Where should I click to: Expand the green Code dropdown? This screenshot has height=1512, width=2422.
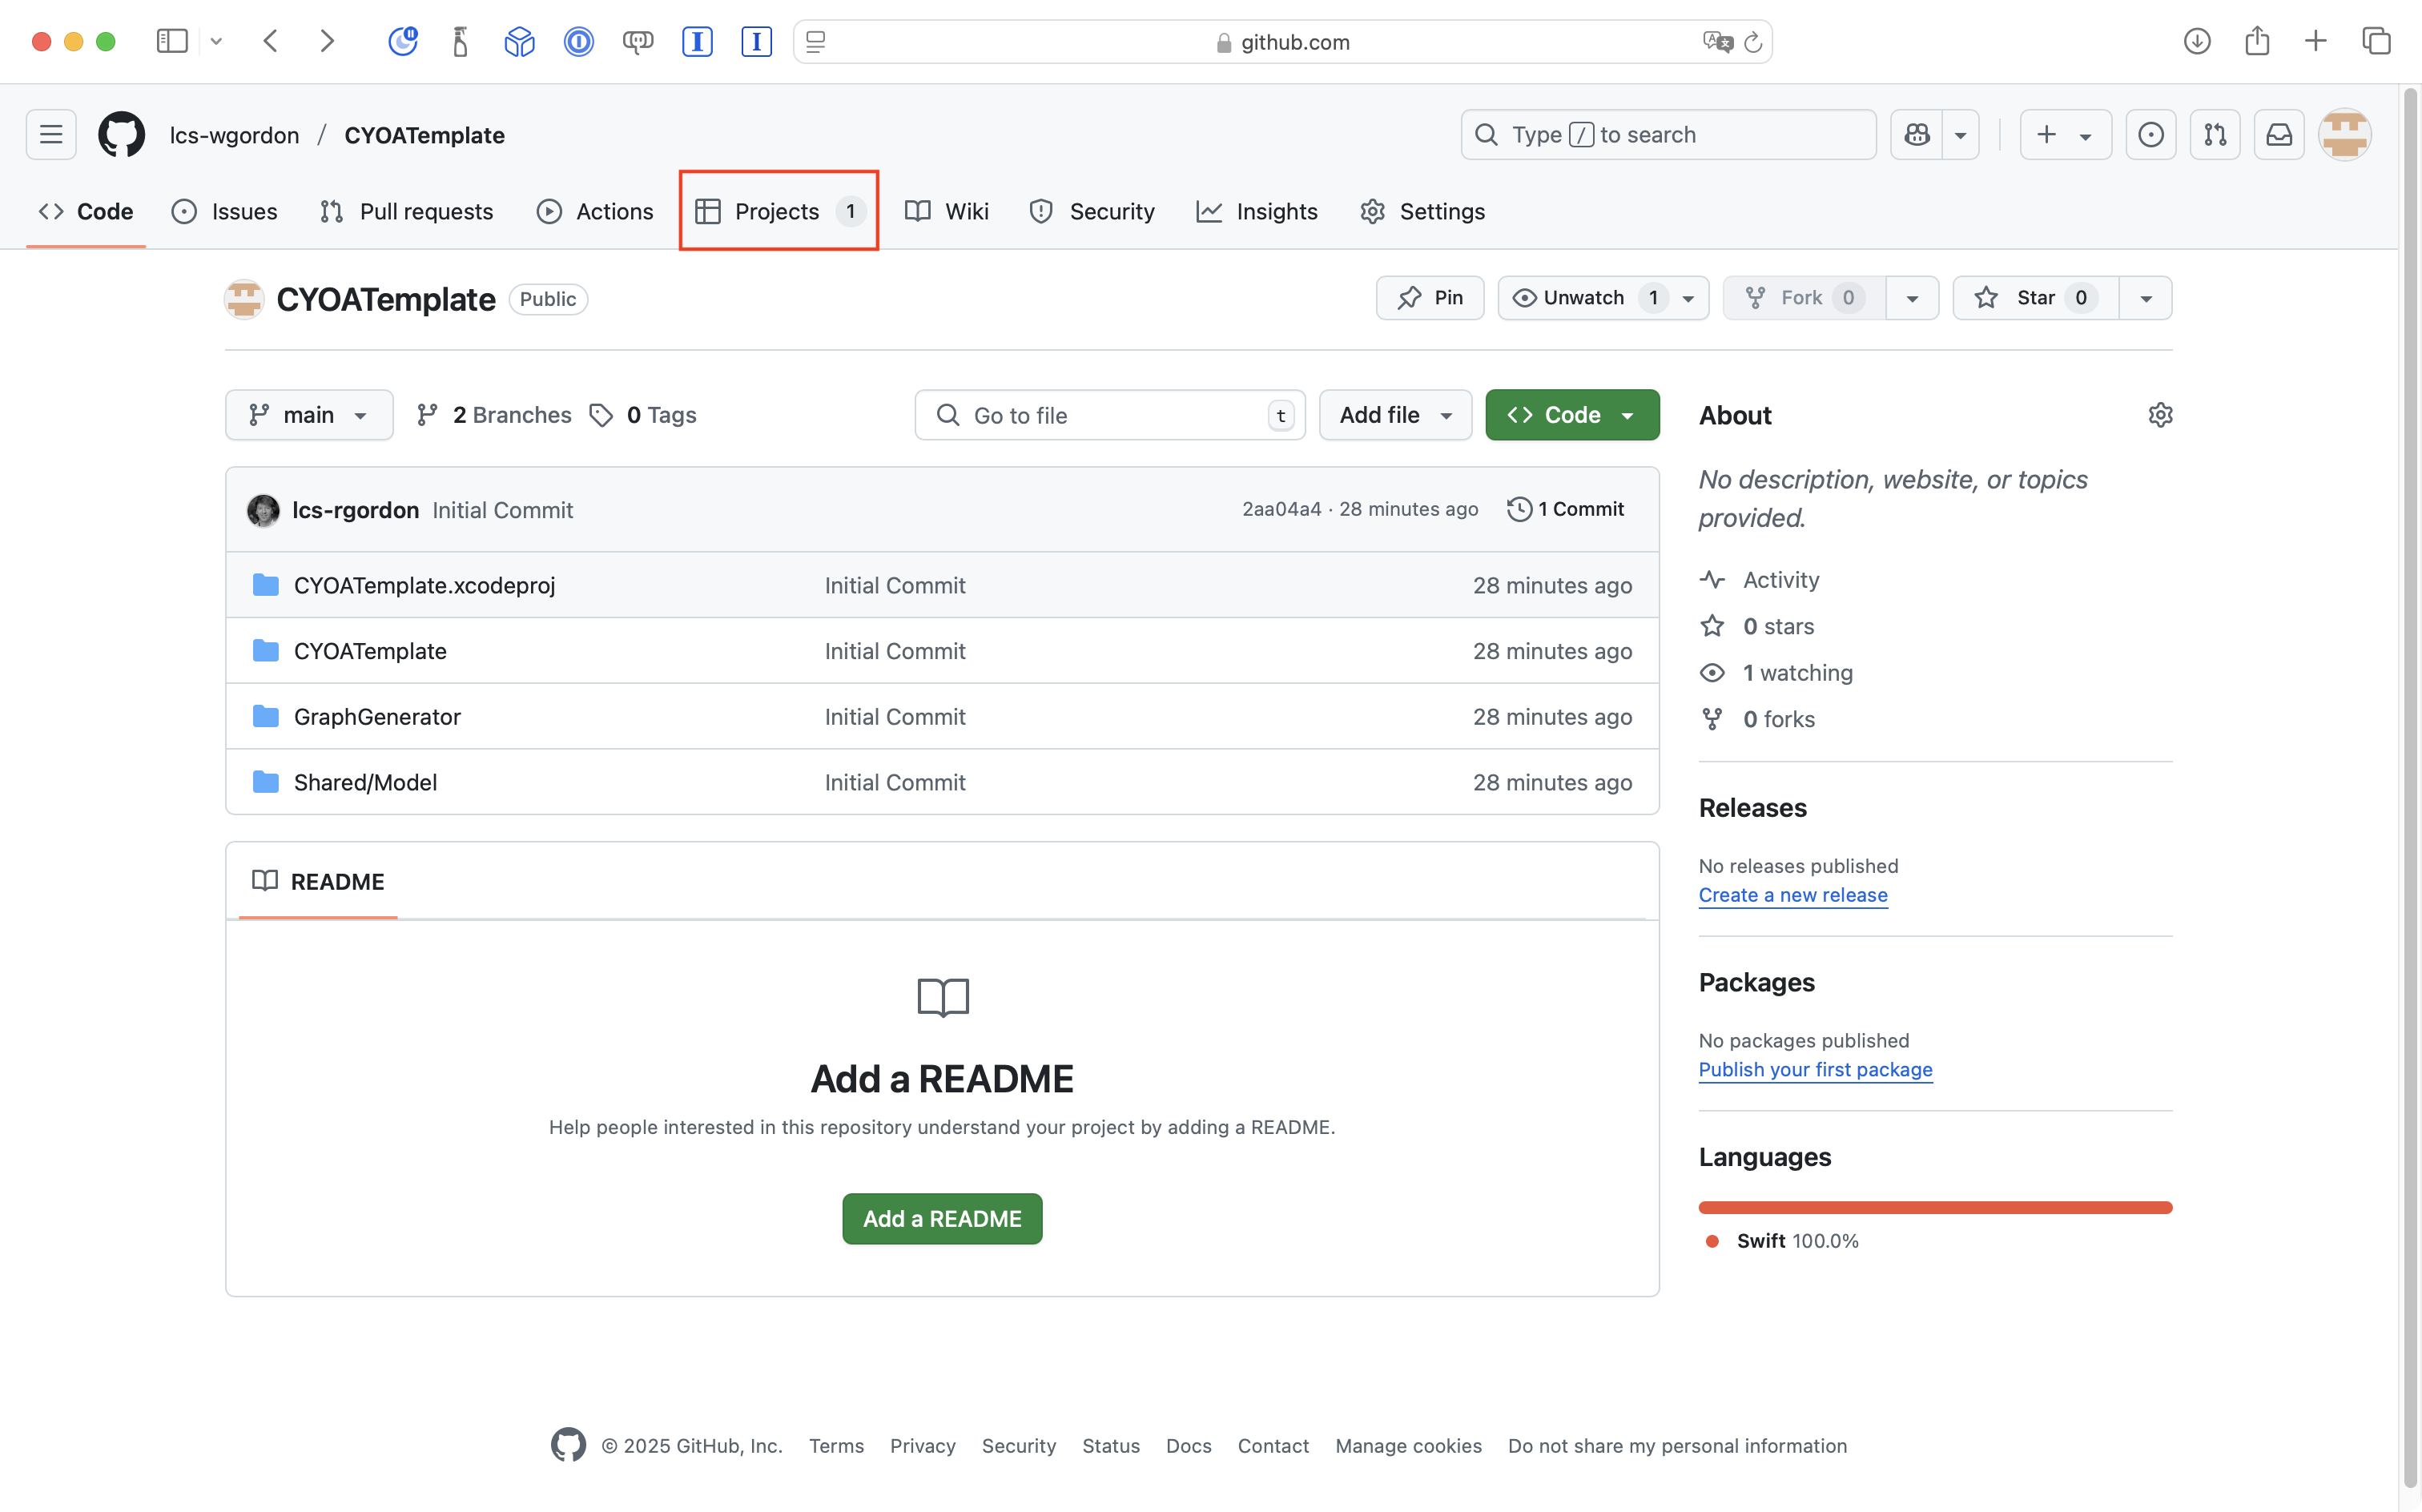[1571, 415]
